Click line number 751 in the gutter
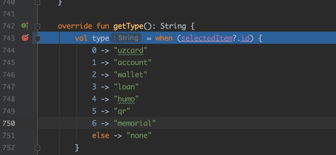Viewport: 336px width, 155px height. [9, 136]
